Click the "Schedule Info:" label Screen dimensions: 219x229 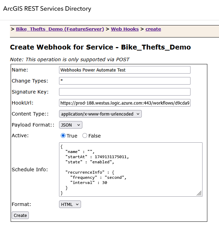pos(30,170)
